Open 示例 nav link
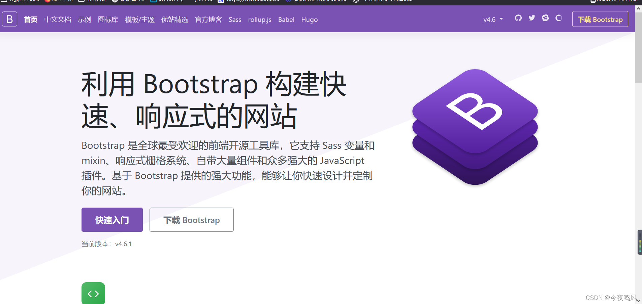Screen dimensions: 642x304 85,19
